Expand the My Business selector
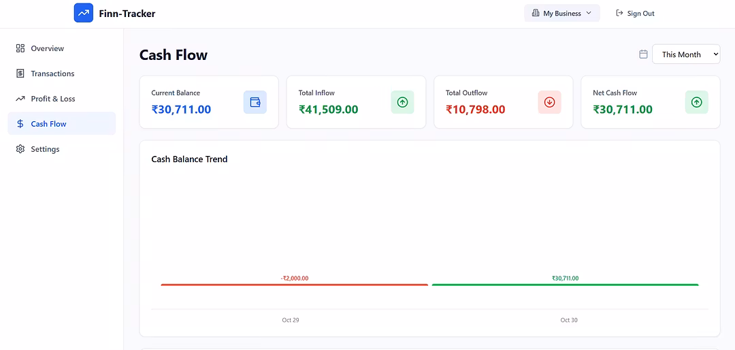This screenshot has height=350, width=735. (561, 13)
